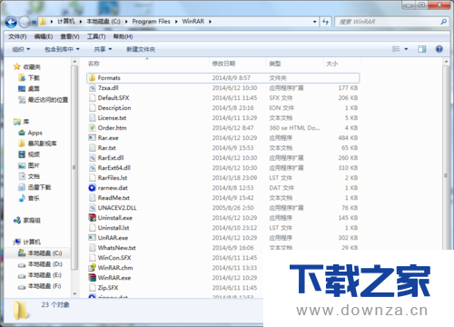Viewport: 454px width, 327px height.
Task: Click the Local Disk (C:) breadcrumb
Action: point(104,22)
